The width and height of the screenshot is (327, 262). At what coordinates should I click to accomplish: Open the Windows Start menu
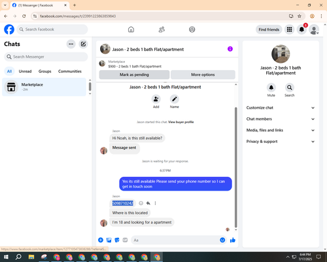click(6, 257)
